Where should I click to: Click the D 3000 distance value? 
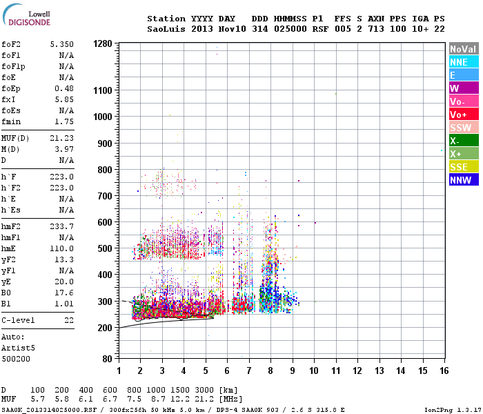click(204, 390)
